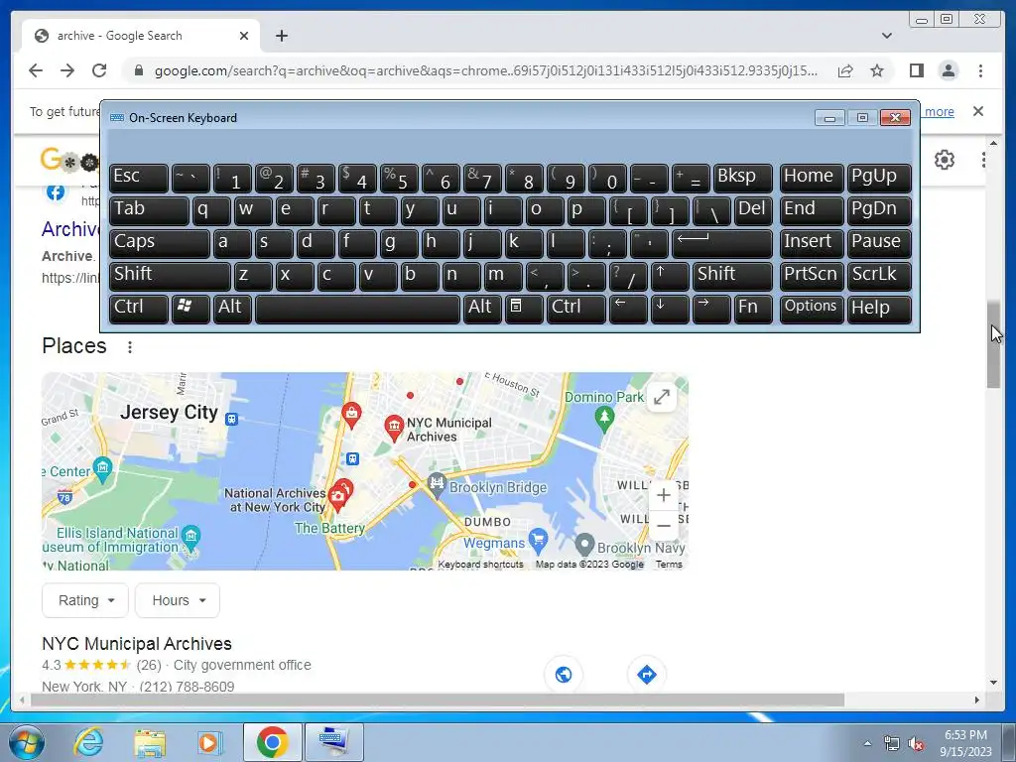Toggle the Fn key on On-Screen Keyboard
This screenshot has height=762, width=1016.
pos(753,309)
